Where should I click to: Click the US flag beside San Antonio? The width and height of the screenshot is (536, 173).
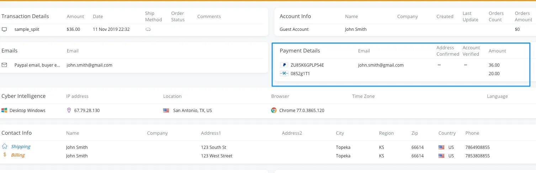(x=166, y=111)
